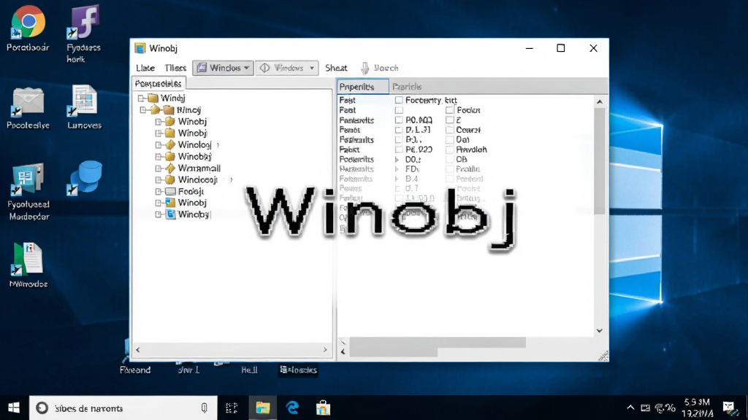Expand the Wcramall tree node
The image size is (748, 420).
click(159, 168)
